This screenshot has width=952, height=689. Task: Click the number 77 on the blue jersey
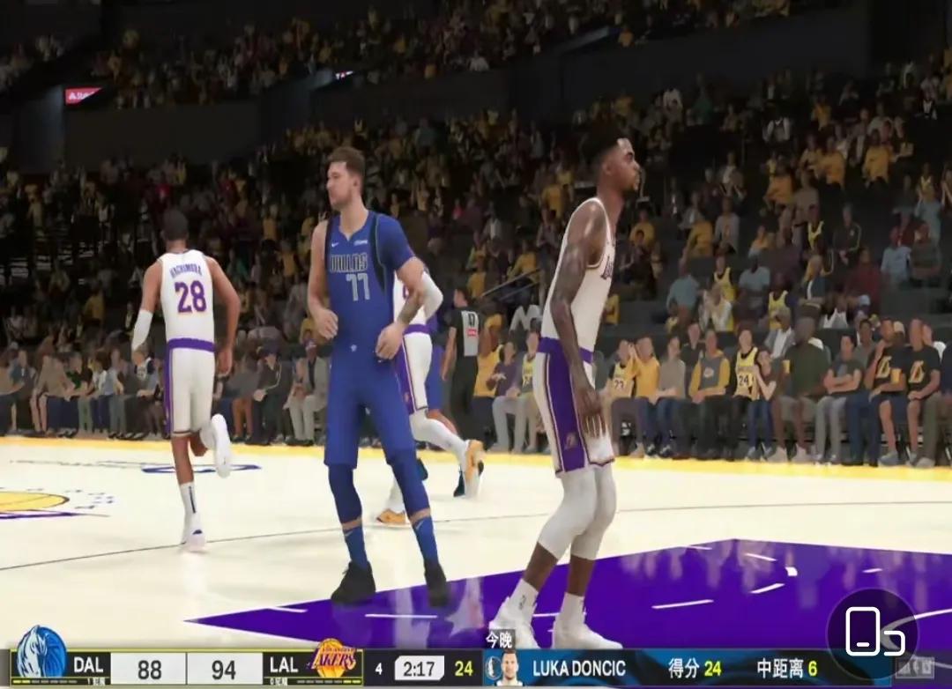coord(358,286)
